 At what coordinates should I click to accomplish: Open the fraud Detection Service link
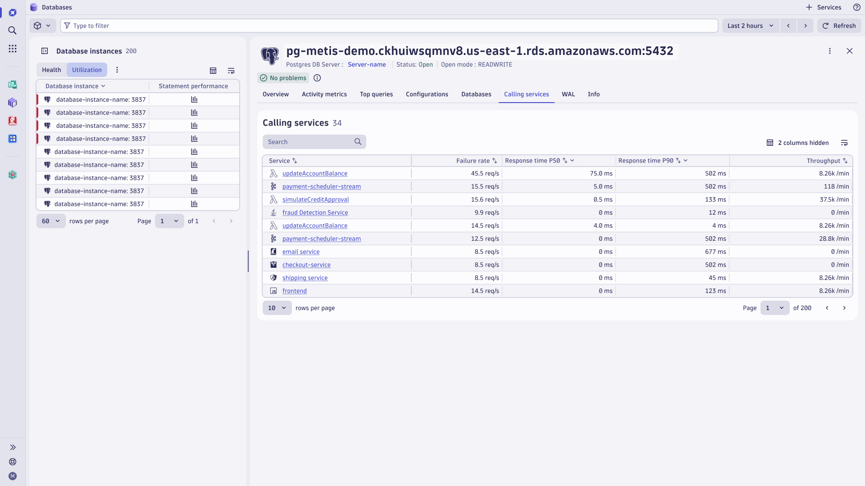315,212
